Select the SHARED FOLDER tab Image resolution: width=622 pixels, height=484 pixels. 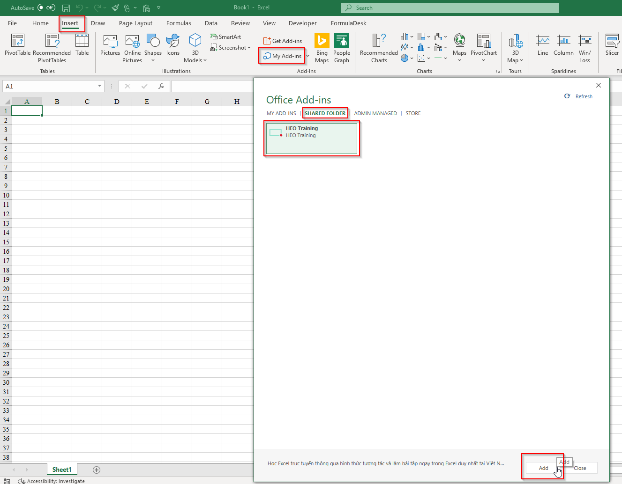pos(325,113)
